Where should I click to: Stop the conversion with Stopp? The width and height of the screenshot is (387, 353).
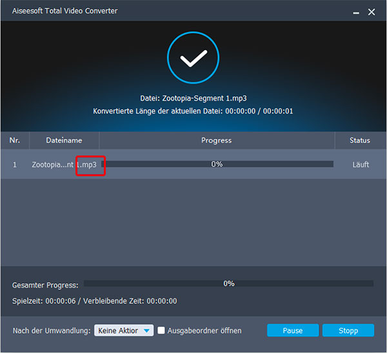point(348,330)
